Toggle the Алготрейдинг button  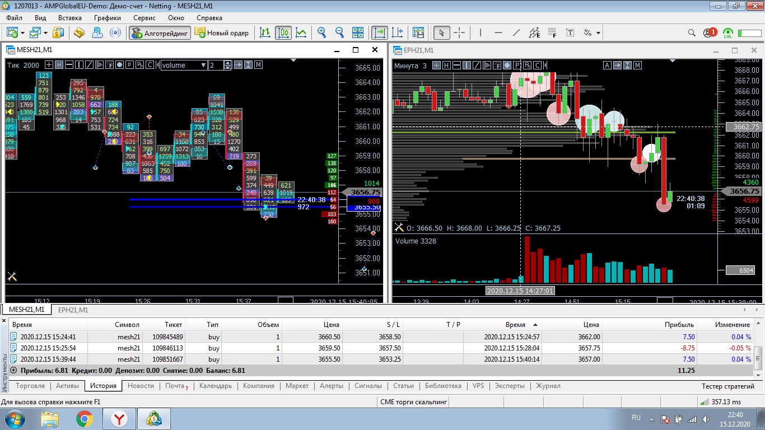(160, 32)
